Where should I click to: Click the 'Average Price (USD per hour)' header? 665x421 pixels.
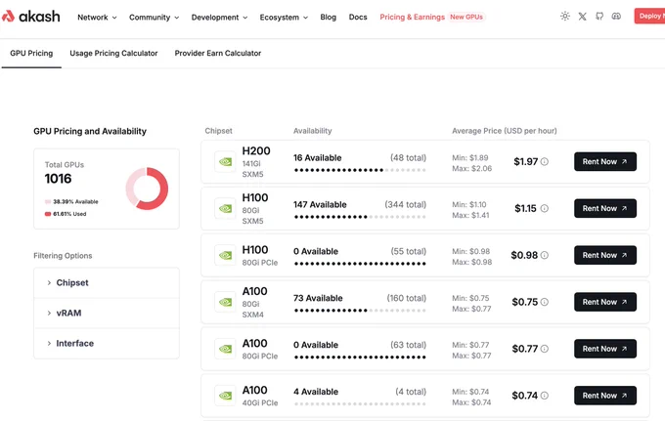pyautogui.click(x=505, y=131)
